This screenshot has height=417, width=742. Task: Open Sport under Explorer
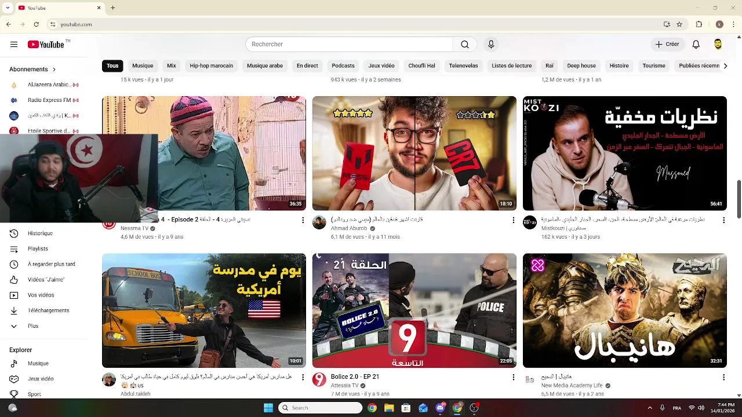pyautogui.click(x=34, y=394)
